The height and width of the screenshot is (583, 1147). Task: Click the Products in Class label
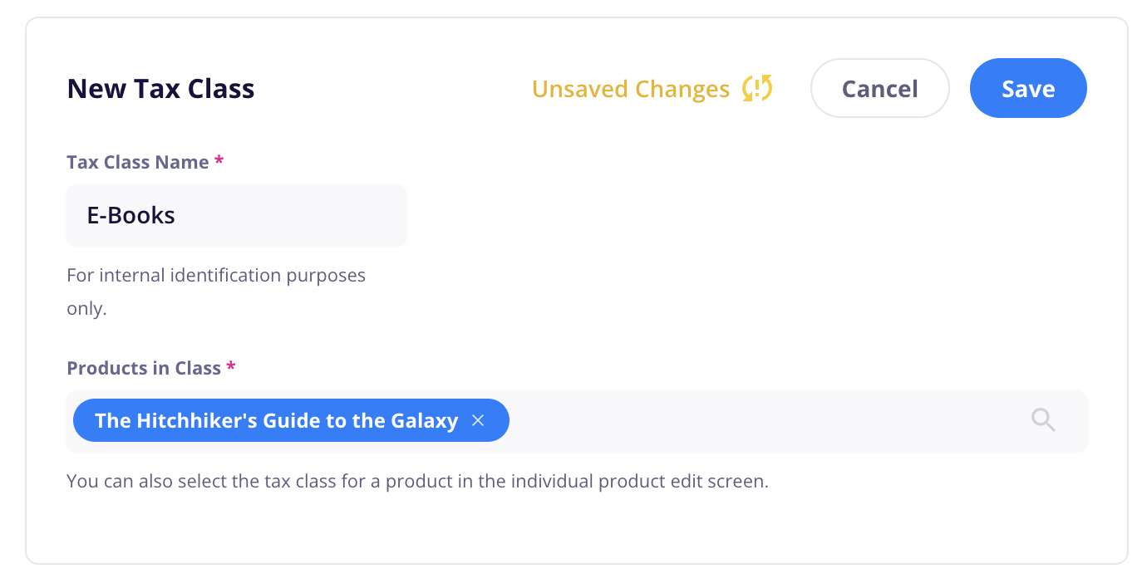point(144,368)
